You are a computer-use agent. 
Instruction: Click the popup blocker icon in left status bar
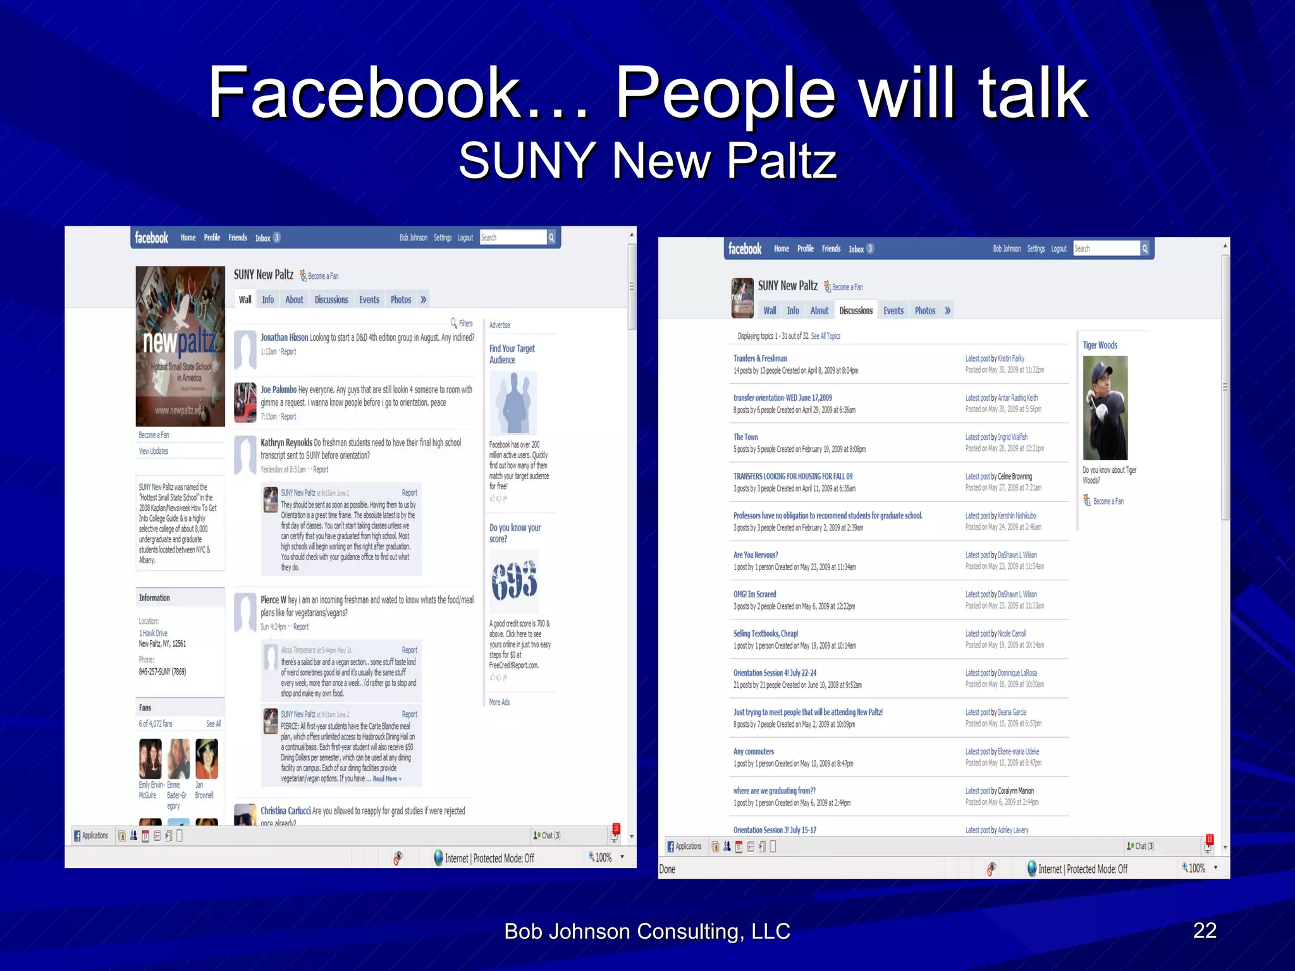pos(398,858)
